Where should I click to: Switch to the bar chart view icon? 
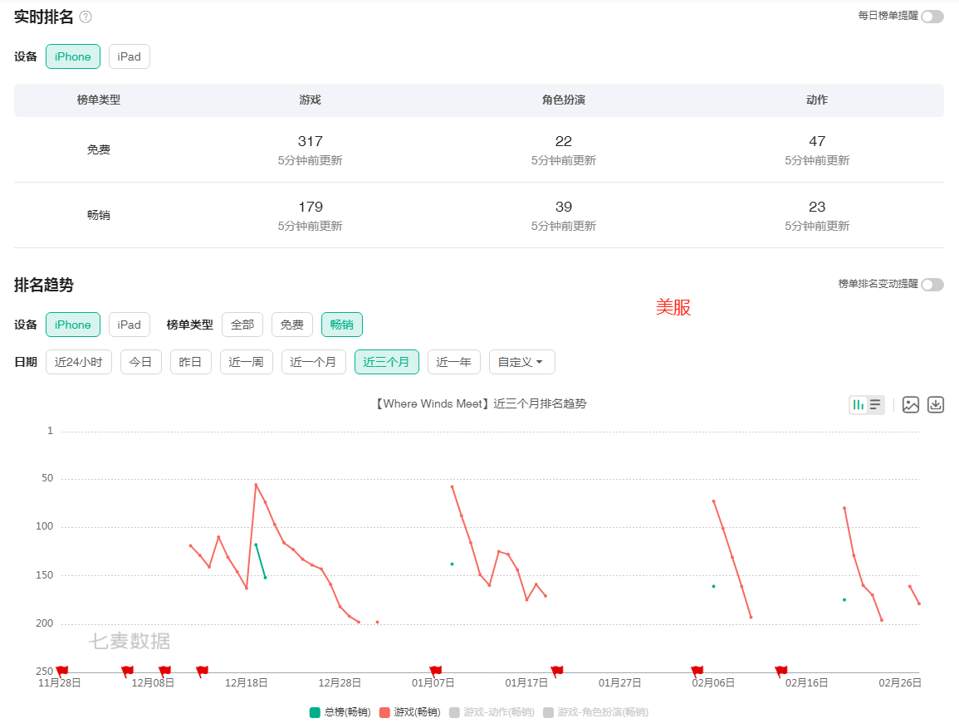pyautogui.click(x=859, y=405)
